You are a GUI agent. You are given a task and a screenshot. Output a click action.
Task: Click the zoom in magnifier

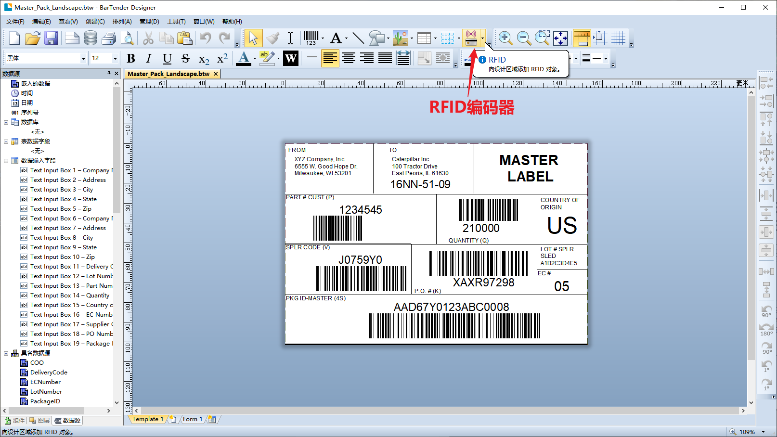(505, 38)
